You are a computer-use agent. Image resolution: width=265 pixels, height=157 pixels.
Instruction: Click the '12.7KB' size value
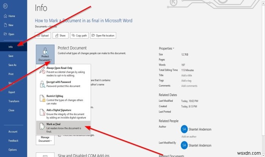coord(185,54)
